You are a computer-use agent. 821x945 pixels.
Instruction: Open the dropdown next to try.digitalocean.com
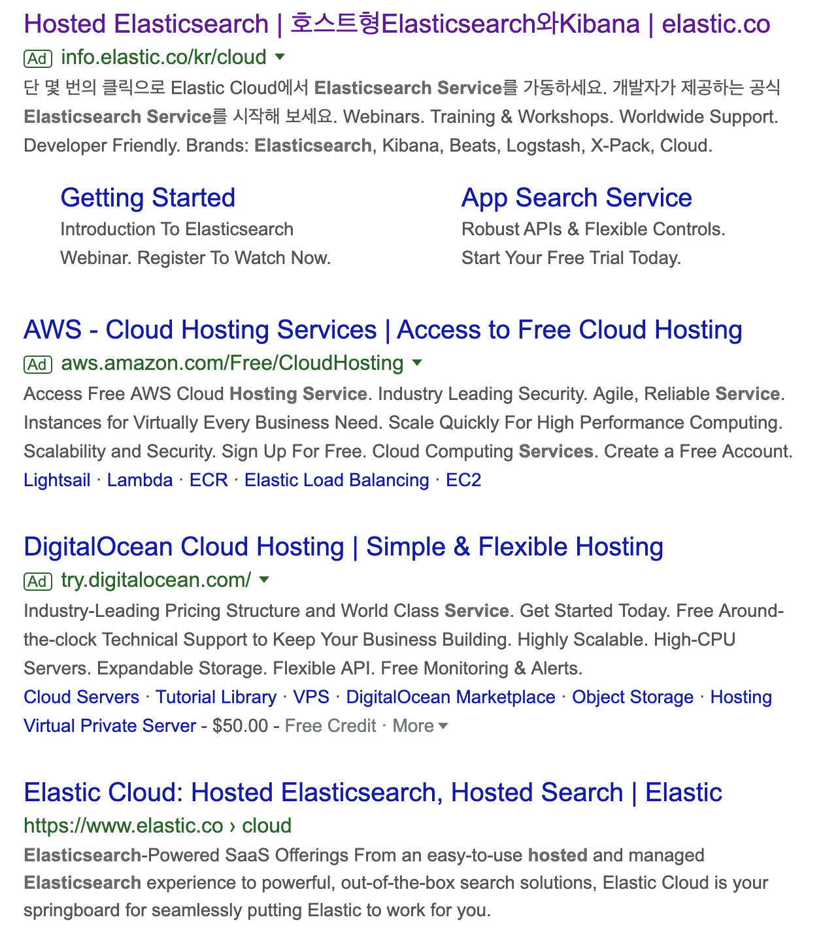(264, 582)
